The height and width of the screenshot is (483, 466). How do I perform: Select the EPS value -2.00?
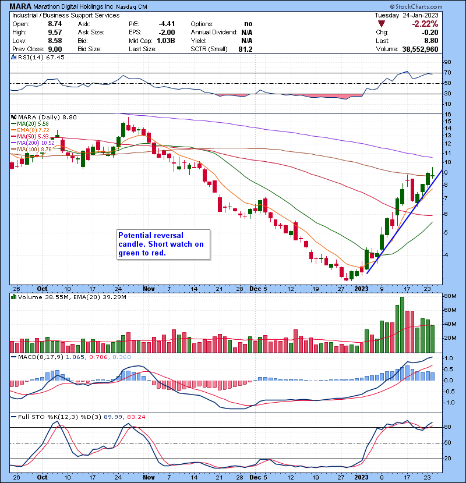pyautogui.click(x=167, y=33)
